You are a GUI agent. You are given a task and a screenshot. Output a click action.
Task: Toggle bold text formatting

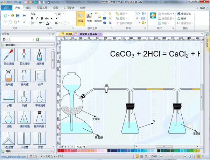click(32, 18)
